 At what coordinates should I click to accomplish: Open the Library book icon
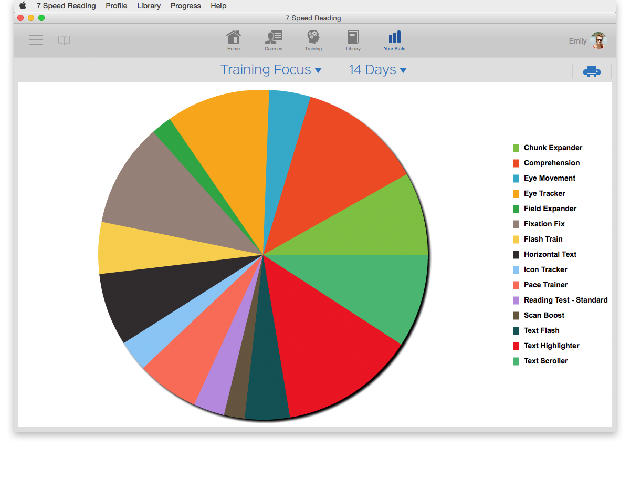(353, 40)
